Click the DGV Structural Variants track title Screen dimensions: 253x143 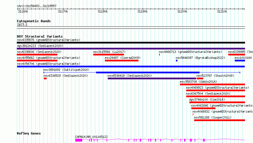(40, 36)
